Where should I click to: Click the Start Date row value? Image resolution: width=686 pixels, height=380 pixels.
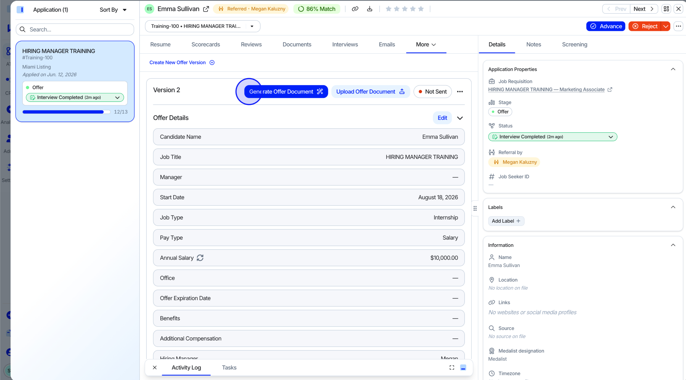(x=438, y=197)
